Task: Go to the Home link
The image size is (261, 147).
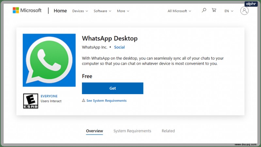Action: (x=60, y=11)
